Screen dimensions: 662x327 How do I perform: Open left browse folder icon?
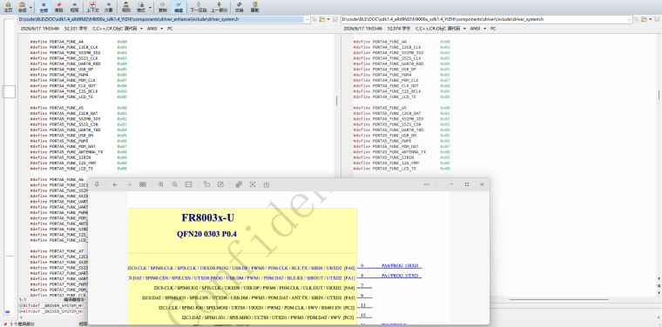(321, 19)
